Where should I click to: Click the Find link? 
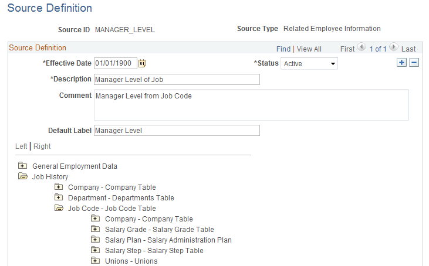(x=283, y=49)
